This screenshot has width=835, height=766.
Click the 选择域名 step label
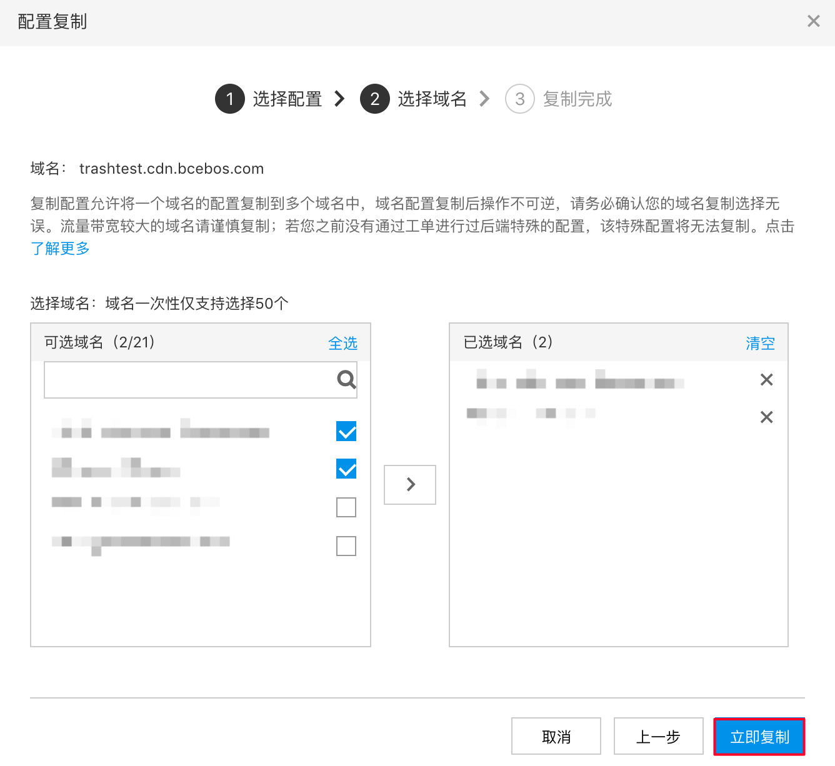click(432, 99)
